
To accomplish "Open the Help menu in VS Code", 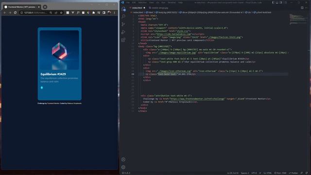I will 180,2.
